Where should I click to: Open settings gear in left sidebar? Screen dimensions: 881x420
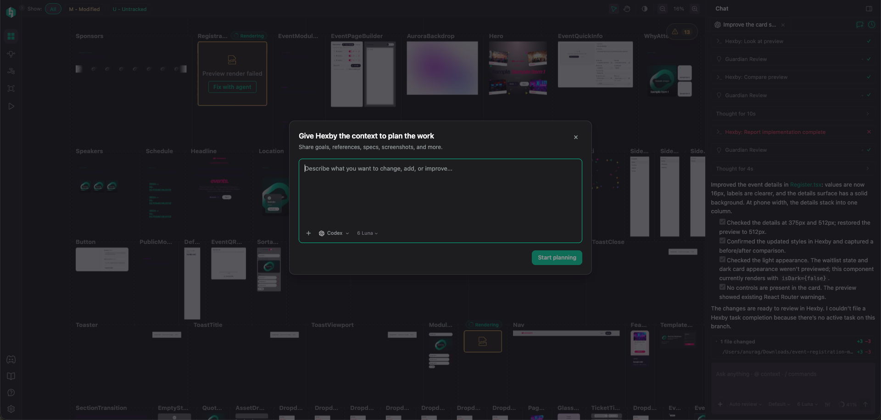tap(11, 409)
